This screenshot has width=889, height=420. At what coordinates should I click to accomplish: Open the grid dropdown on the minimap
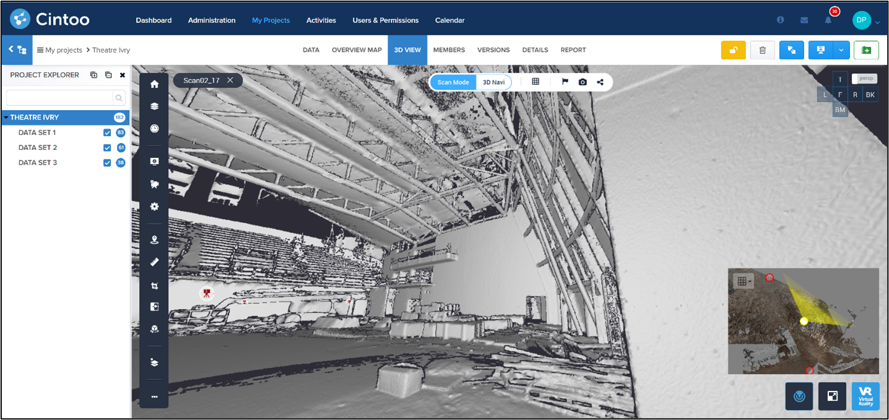coord(742,280)
